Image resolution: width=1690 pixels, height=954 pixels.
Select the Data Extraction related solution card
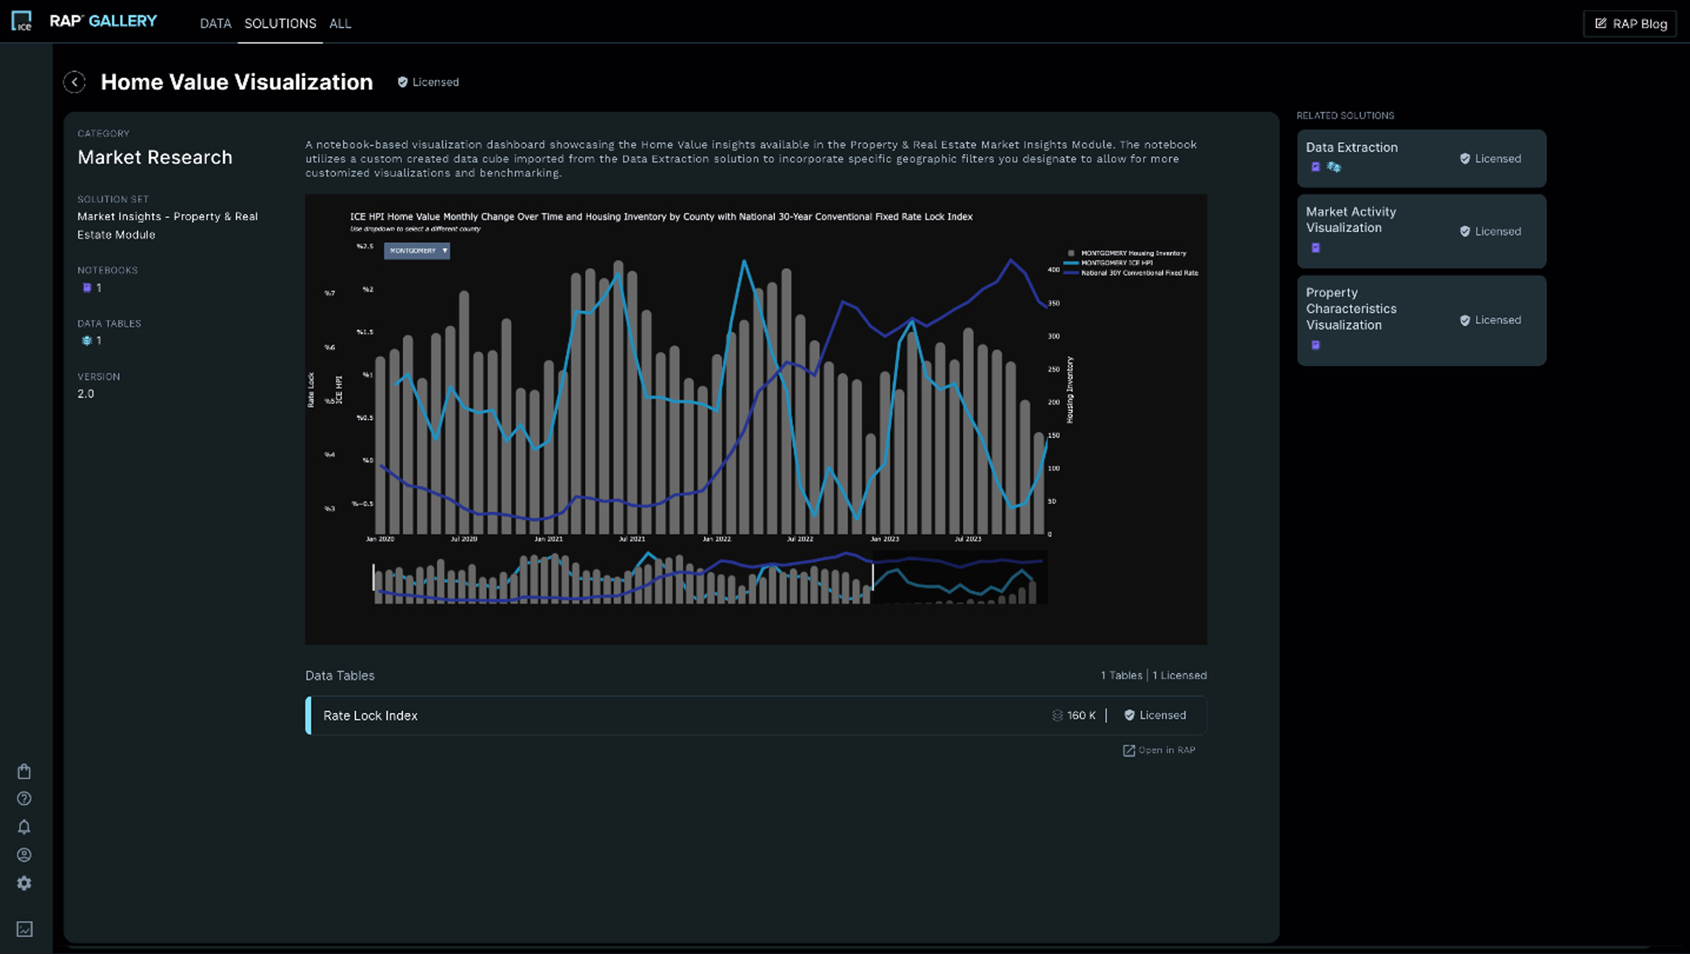1421,158
